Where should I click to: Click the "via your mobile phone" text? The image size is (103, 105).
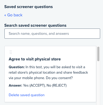[x=27, y=78]
